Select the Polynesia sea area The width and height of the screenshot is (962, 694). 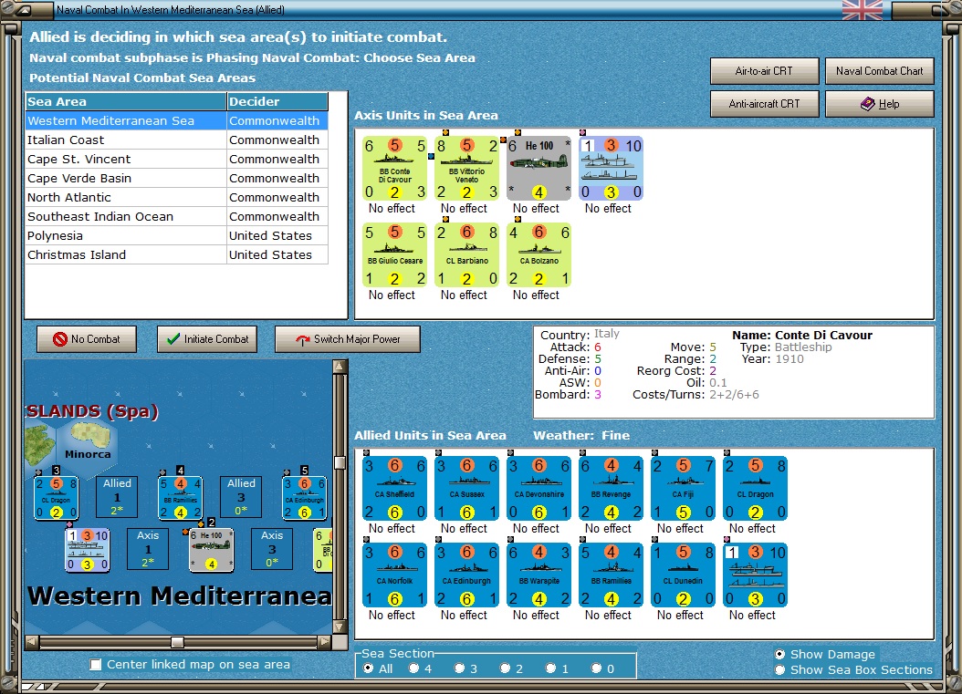click(x=177, y=235)
